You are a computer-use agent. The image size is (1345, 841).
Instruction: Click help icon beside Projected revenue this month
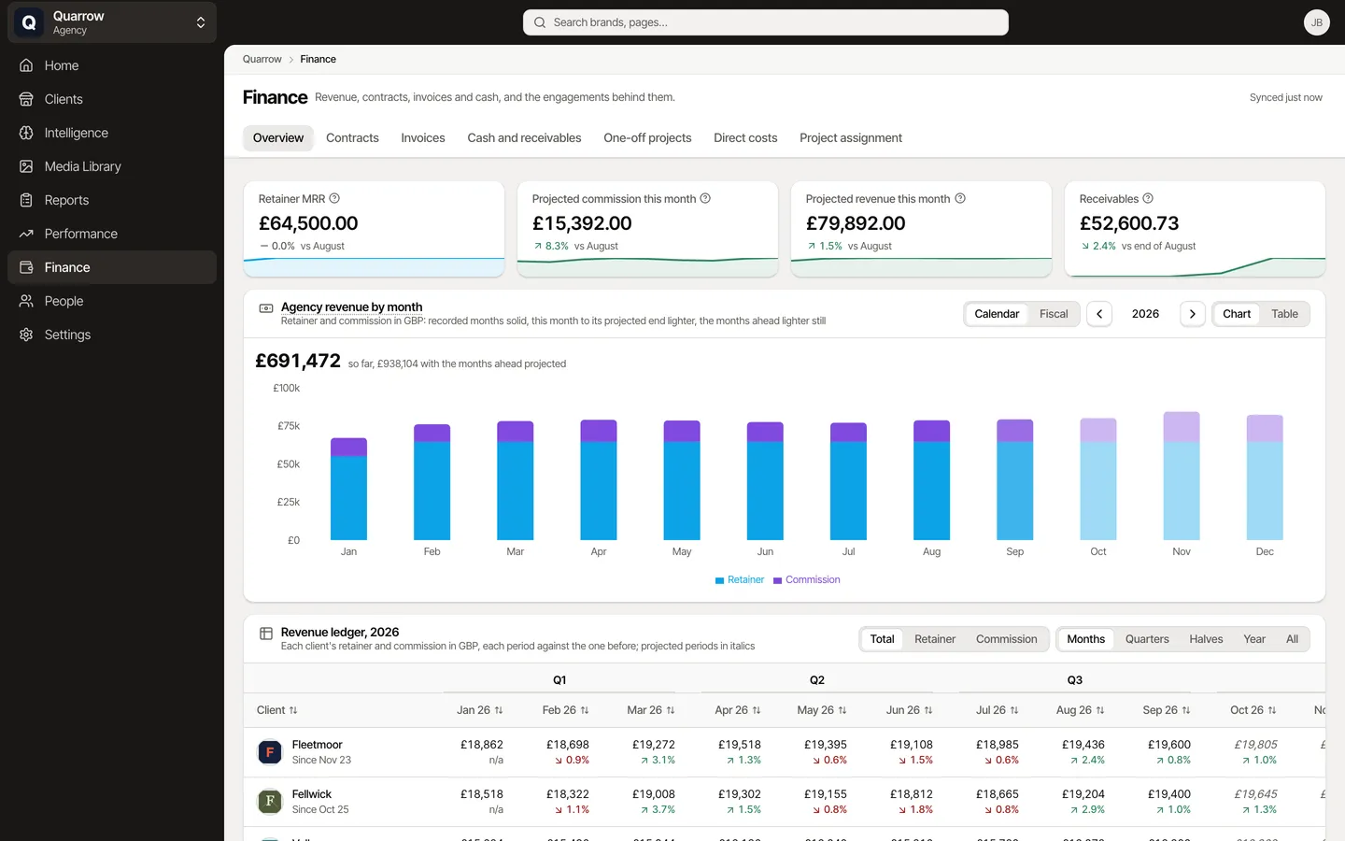[960, 198]
